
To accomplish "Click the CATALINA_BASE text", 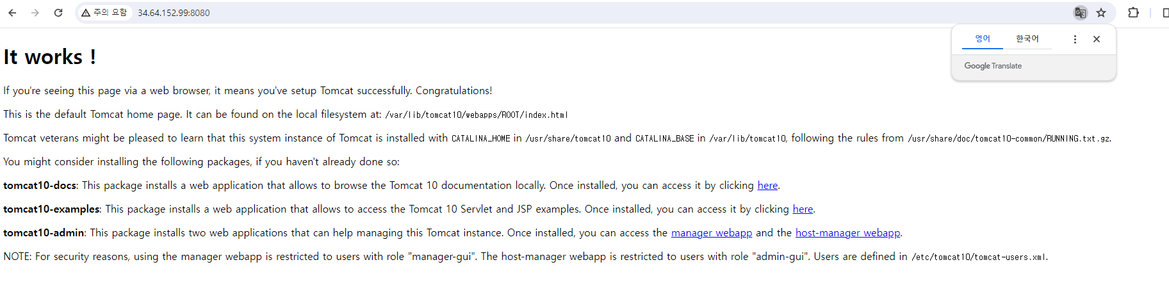I will [665, 139].
